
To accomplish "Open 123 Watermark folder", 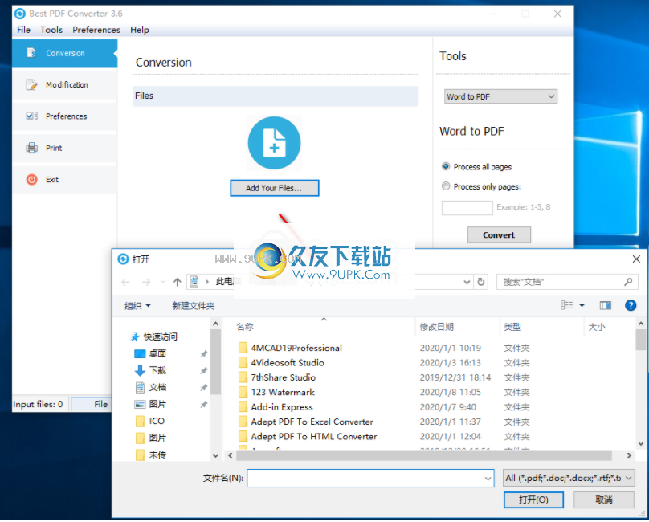I will tap(283, 392).
